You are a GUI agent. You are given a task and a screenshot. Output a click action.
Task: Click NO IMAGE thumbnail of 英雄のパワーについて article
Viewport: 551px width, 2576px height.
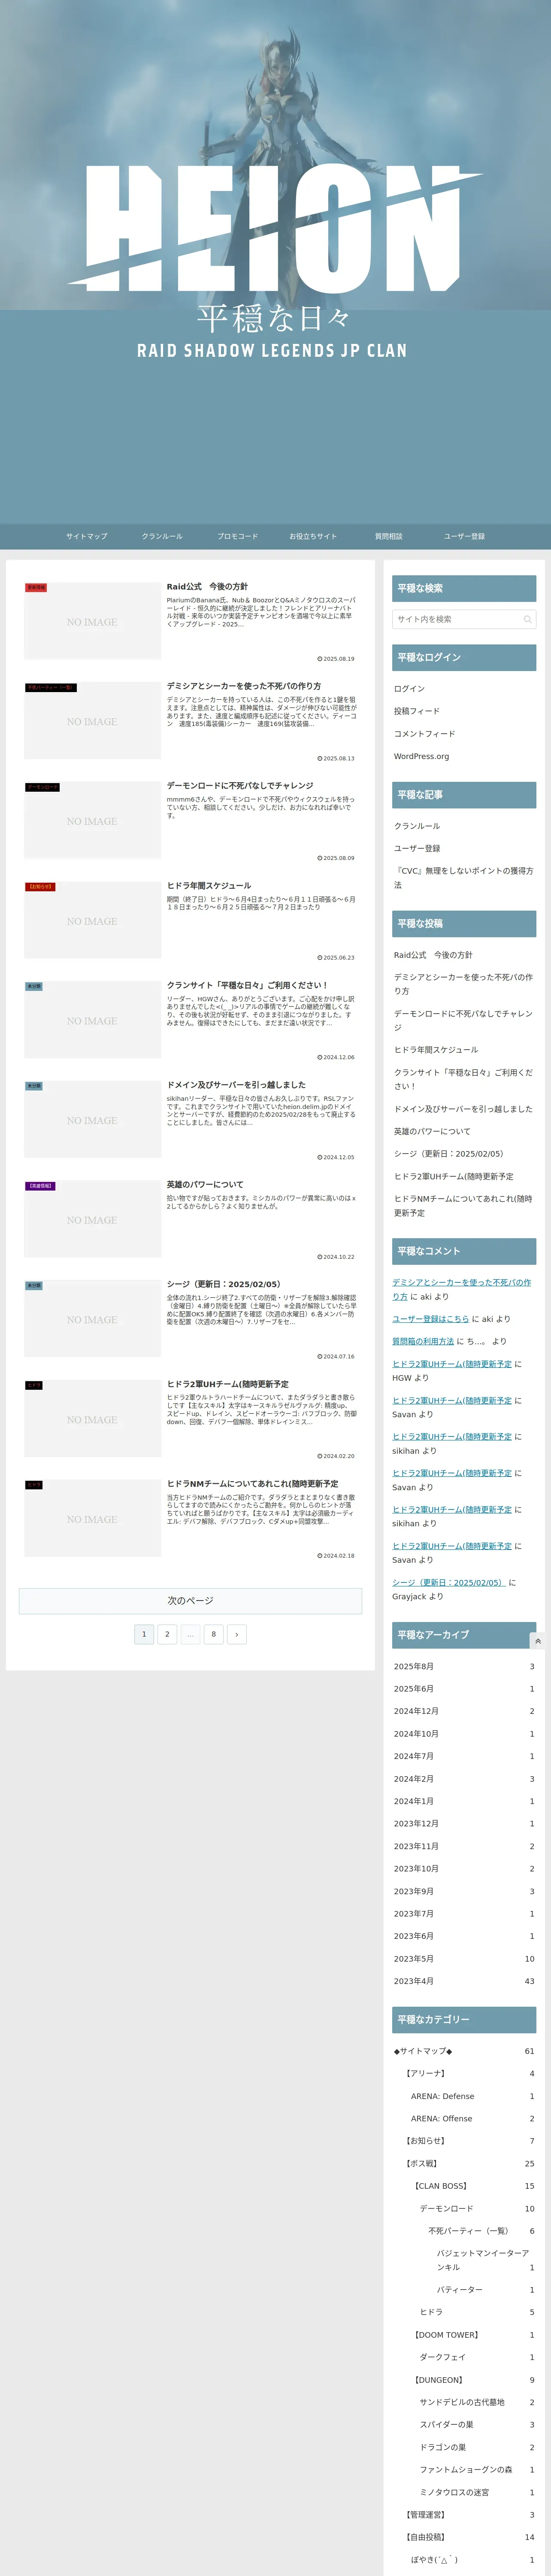(92, 1219)
